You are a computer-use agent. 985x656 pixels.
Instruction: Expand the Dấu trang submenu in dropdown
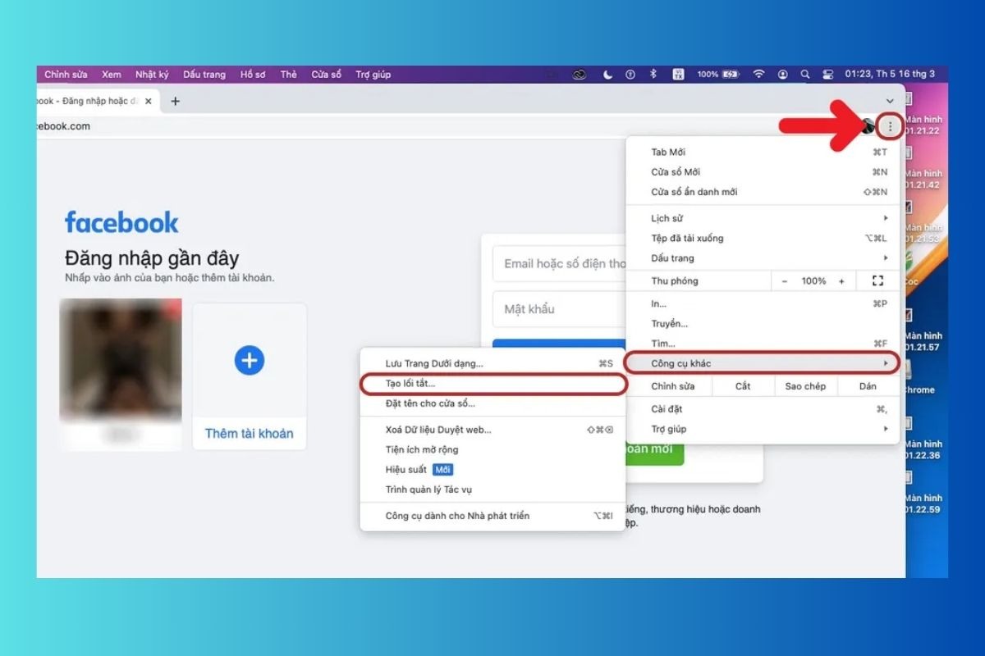coord(763,257)
